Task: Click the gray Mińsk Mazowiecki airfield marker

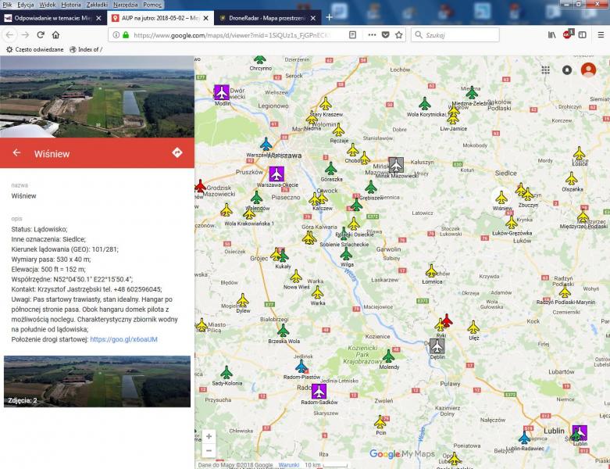Action: pyautogui.click(x=396, y=164)
